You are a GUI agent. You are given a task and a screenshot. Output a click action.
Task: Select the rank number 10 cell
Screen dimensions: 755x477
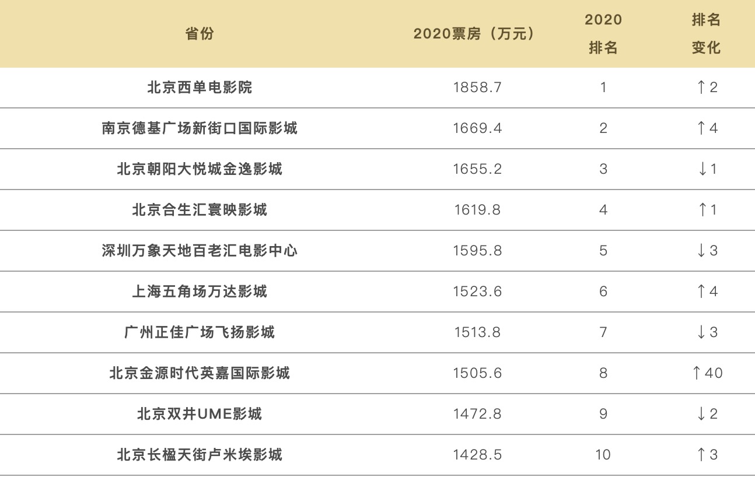pos(603,455)
